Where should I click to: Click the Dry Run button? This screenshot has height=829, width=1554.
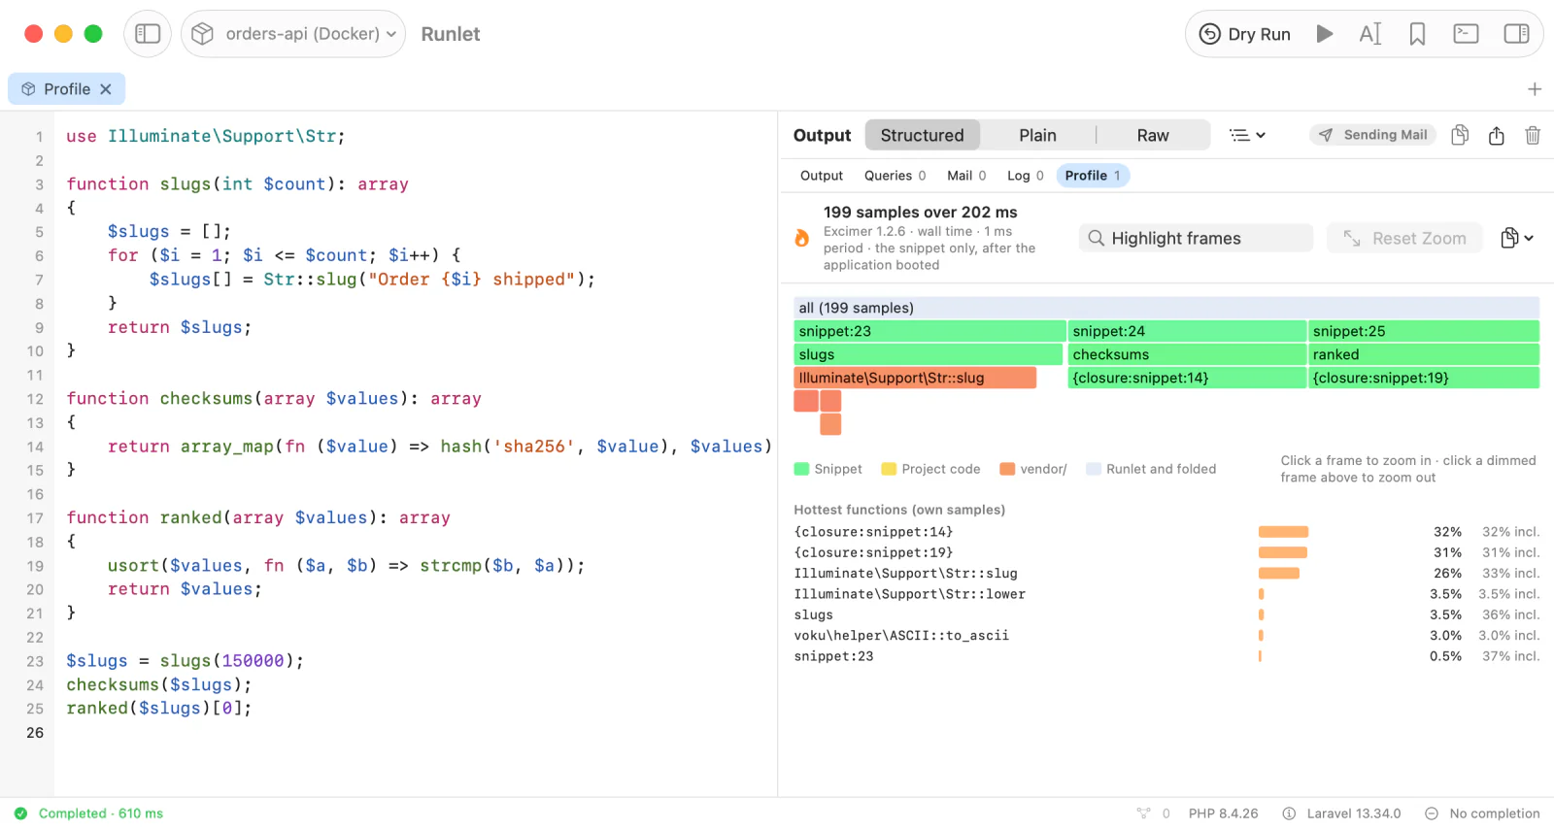click(x=1244, y=34)
